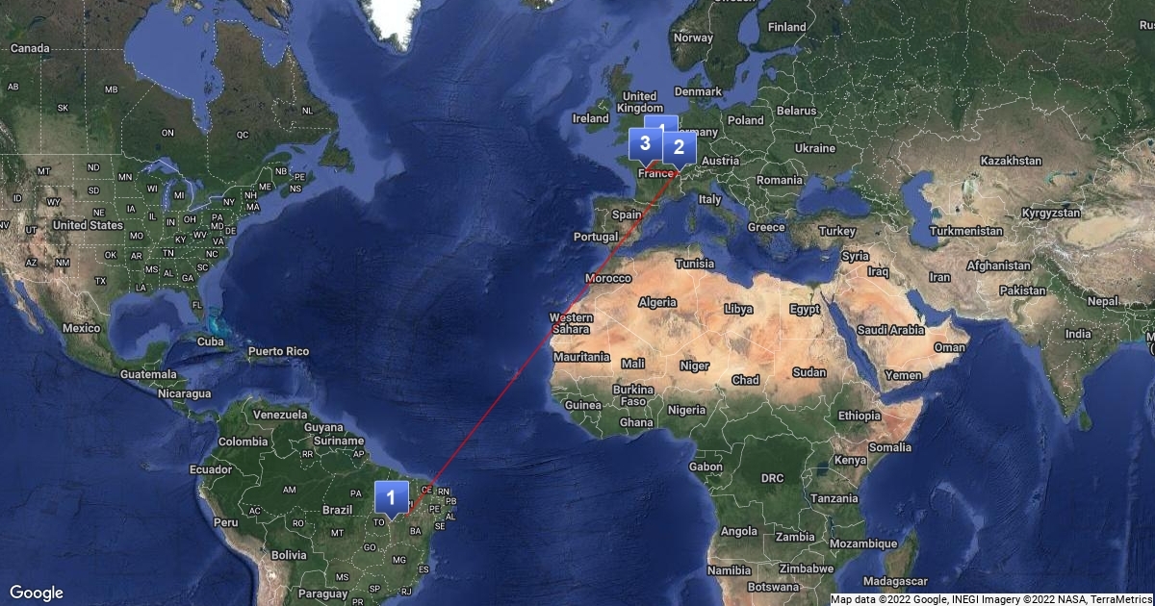This screenshot has width=1155, height=606.
Task: Open the Google logo link
Action: 37,593
